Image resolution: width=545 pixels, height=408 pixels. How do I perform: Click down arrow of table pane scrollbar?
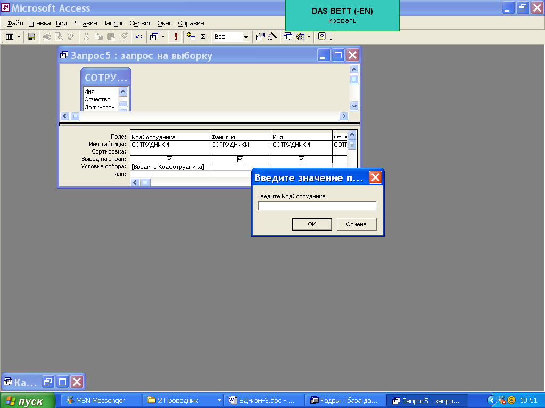(354, 106)
